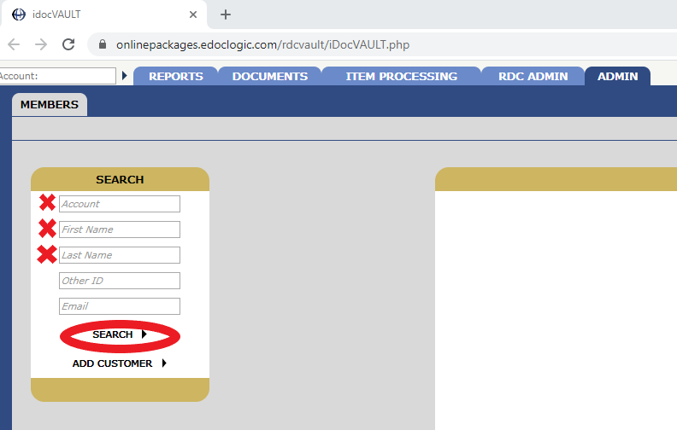This screenshot has height=430, width=677.
Task: Focus the Other ID search field
Action: click(120, 281)
